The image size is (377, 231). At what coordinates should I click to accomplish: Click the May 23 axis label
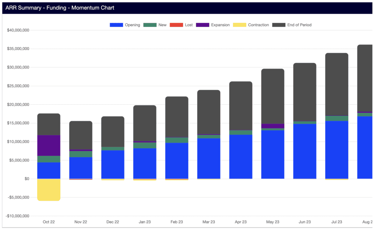click(x=273, y=222)
